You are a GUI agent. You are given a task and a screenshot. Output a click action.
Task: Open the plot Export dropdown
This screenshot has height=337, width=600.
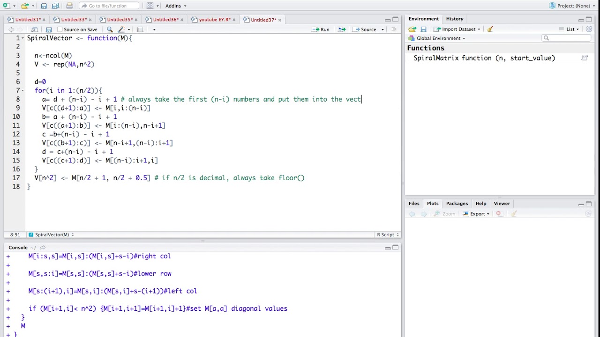click(x=476, y=214)
